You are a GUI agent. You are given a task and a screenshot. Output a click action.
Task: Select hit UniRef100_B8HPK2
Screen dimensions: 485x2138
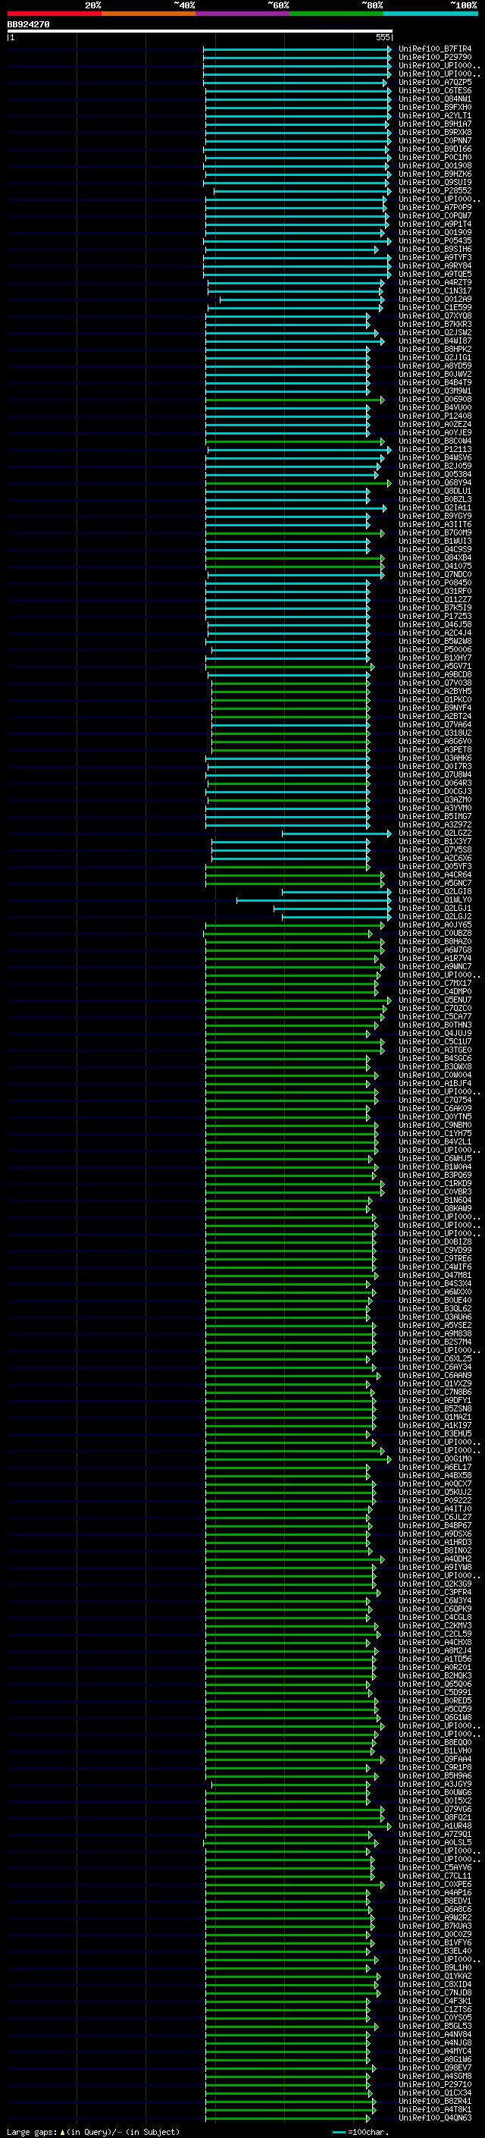point(435,350)
